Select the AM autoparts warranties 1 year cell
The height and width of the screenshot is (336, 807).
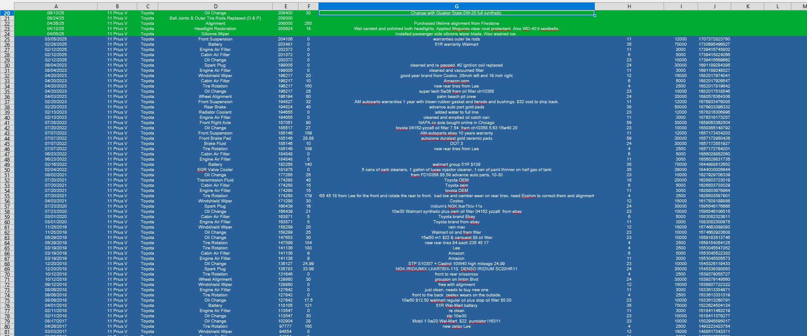(457, 102)
